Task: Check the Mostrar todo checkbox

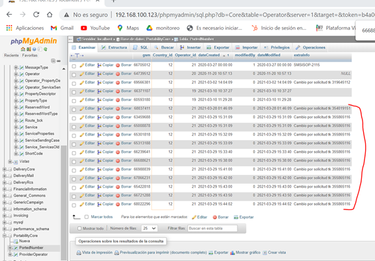Action: (79, 229)
